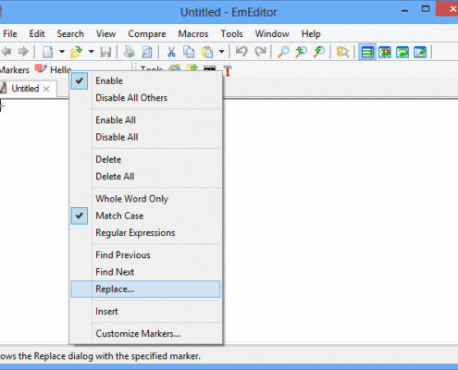458x370 pixels.
Task: Open the File menu
Action: tap(10, 33)
